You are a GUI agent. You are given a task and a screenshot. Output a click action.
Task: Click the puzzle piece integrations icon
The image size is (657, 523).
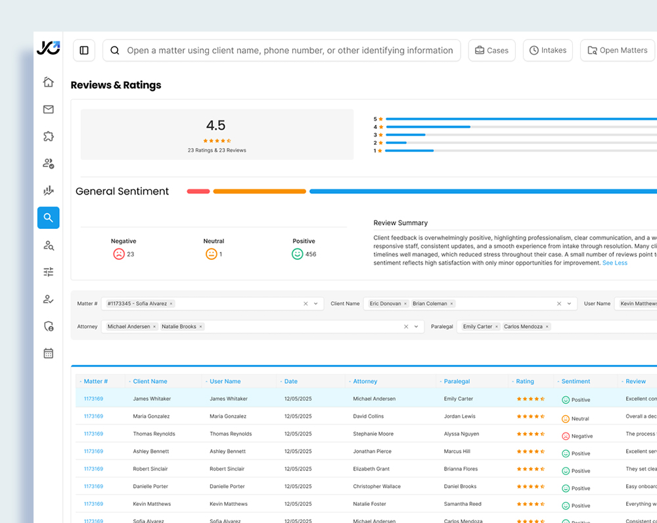(x=48, y=137)
